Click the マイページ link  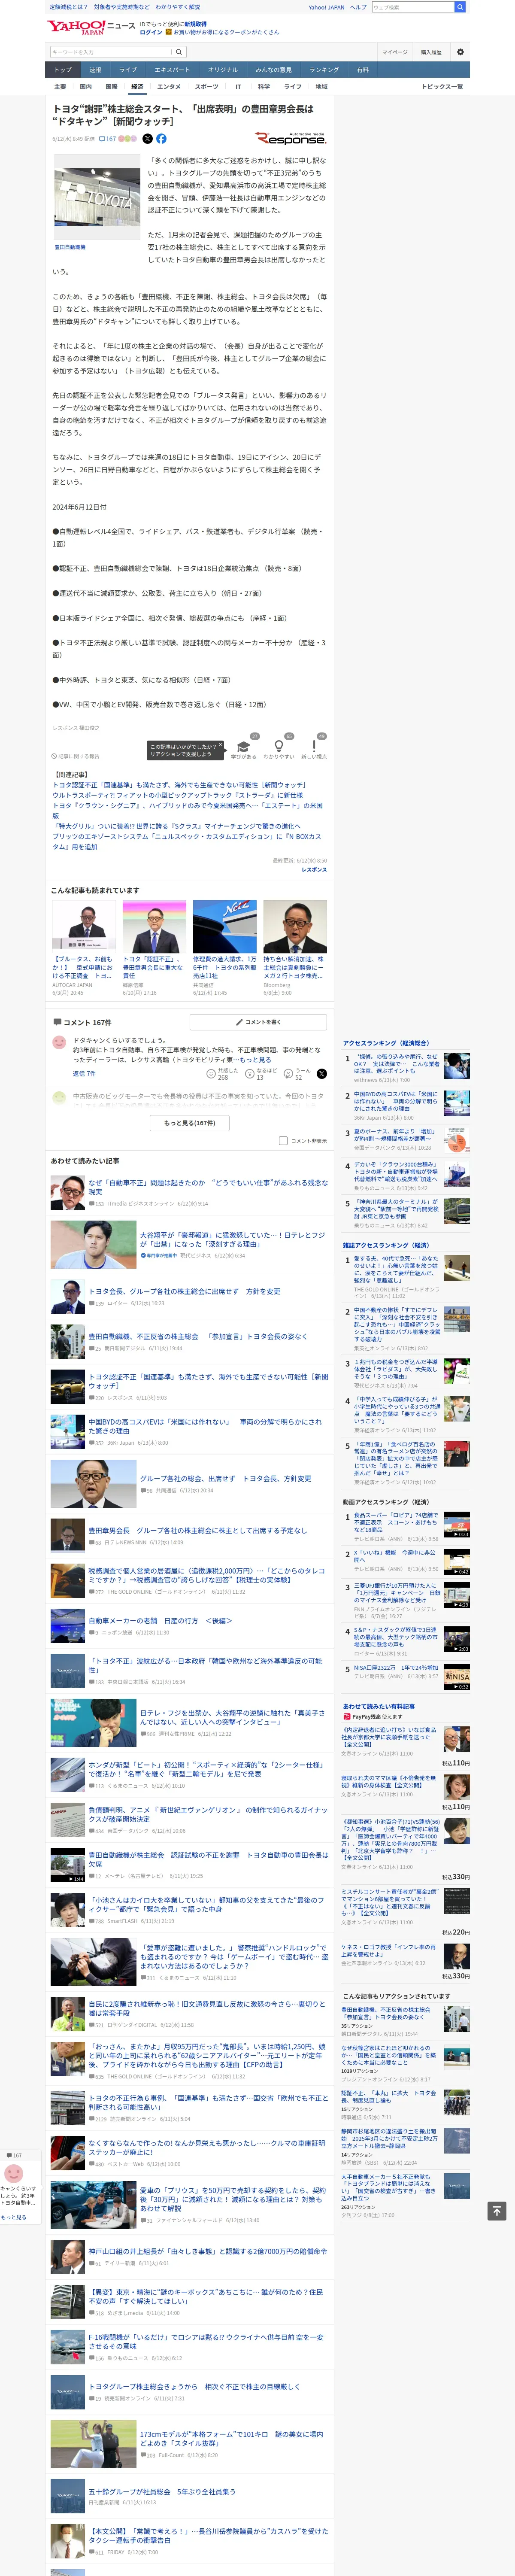pos(394,52)
